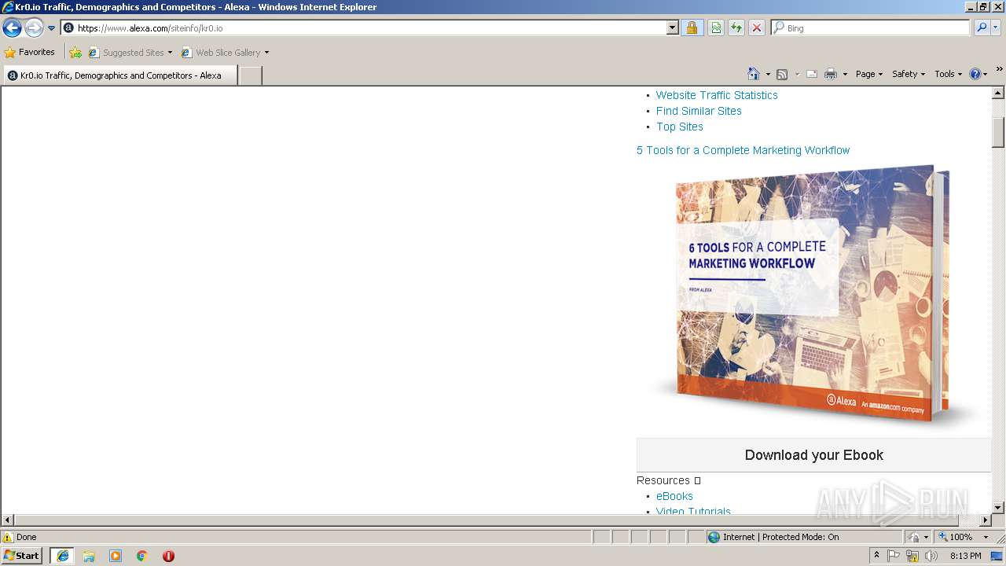
Task: Click Internet Explorer taskbar icon
Action: click(x=62, y=556)
